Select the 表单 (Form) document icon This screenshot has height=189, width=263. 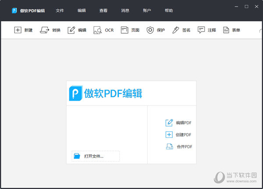pos(226,30)
